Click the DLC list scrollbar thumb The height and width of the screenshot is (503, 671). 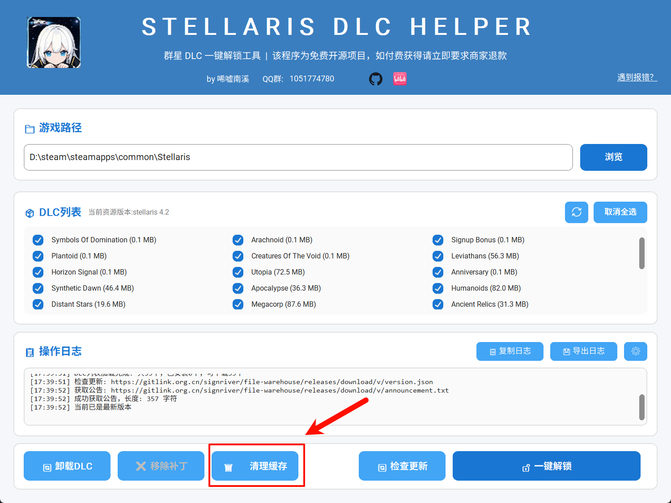pyautogui.click(x=642, y=253)
